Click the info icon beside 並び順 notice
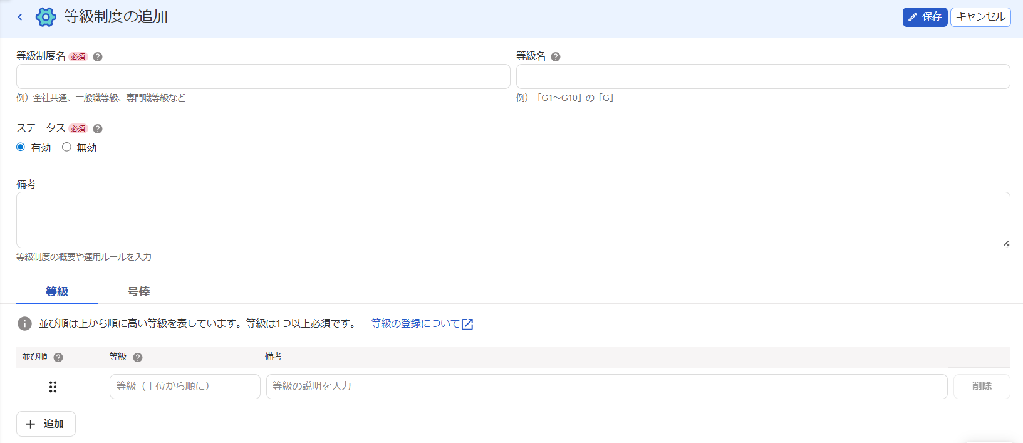This screenshot has height=443, width=1023. (x=24, y=324)
